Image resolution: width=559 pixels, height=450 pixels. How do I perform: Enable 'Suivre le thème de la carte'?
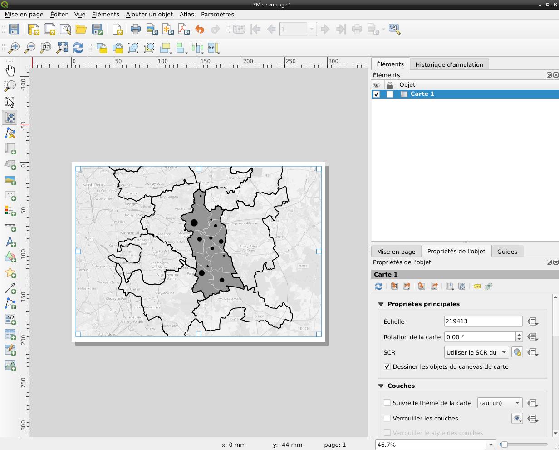pyautogui.click(x=387, y=403)
